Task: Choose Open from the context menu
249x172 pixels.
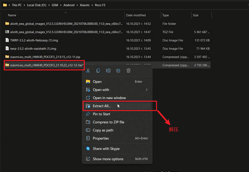Action: (x=117, y=82)
